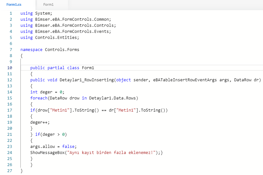Viewport: 263px width, 175px height.
Task: Click line number 10 in the gutter
Action: (10, 68)
